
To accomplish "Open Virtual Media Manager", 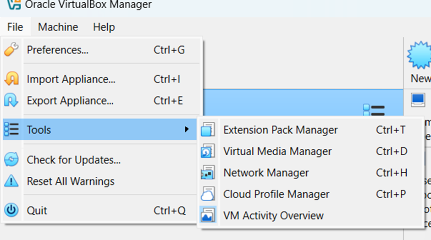I will 310,151.
